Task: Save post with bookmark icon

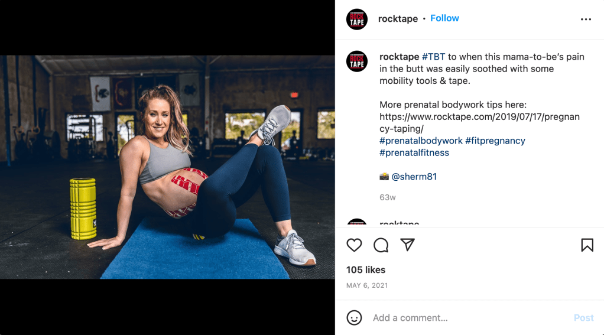Action: pyautogui.click(x=587, y=245)
